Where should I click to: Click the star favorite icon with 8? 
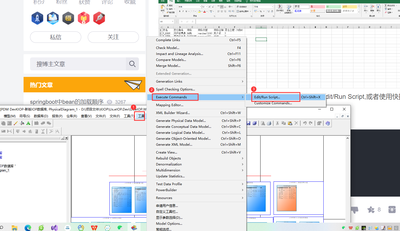[371, 210]
